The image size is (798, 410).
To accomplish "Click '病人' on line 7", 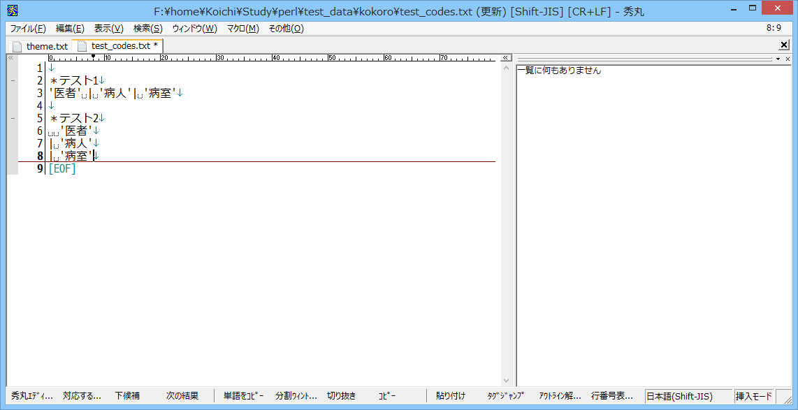I will point(76,143).
